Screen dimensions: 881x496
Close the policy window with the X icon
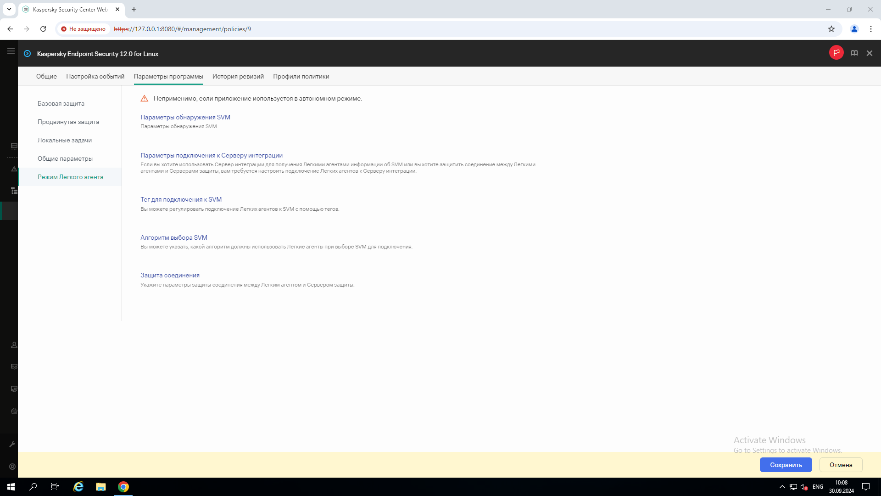pos(870,53)
